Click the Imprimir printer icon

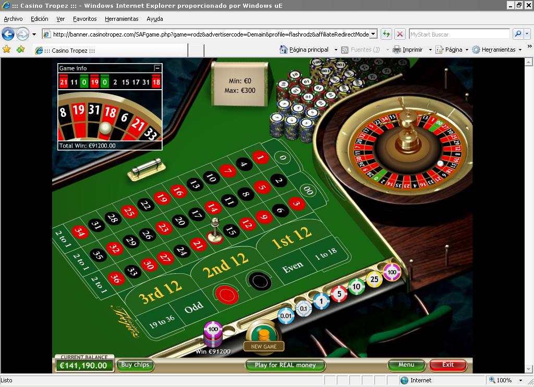click(x=397, y=50)
